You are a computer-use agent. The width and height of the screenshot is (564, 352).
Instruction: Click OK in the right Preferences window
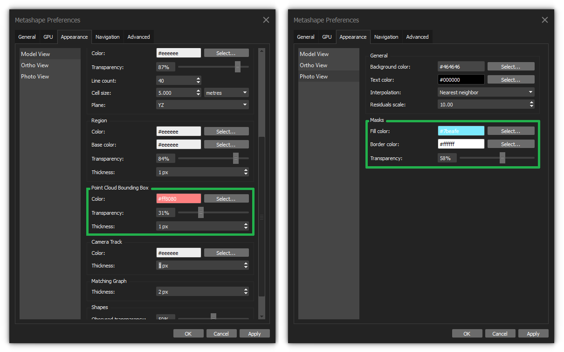pyautogui.click(x=467, y=334)
